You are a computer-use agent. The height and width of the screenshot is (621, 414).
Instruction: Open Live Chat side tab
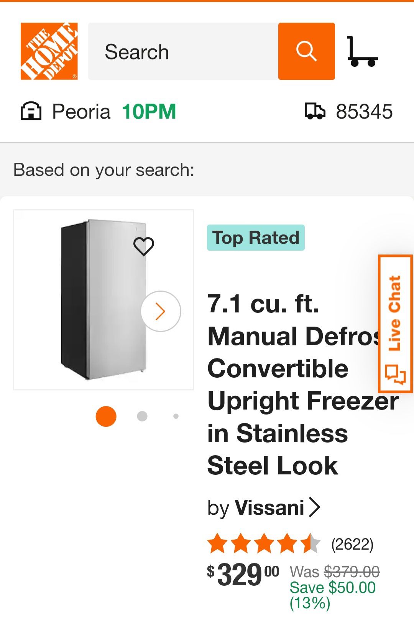[x=395, y=324]
